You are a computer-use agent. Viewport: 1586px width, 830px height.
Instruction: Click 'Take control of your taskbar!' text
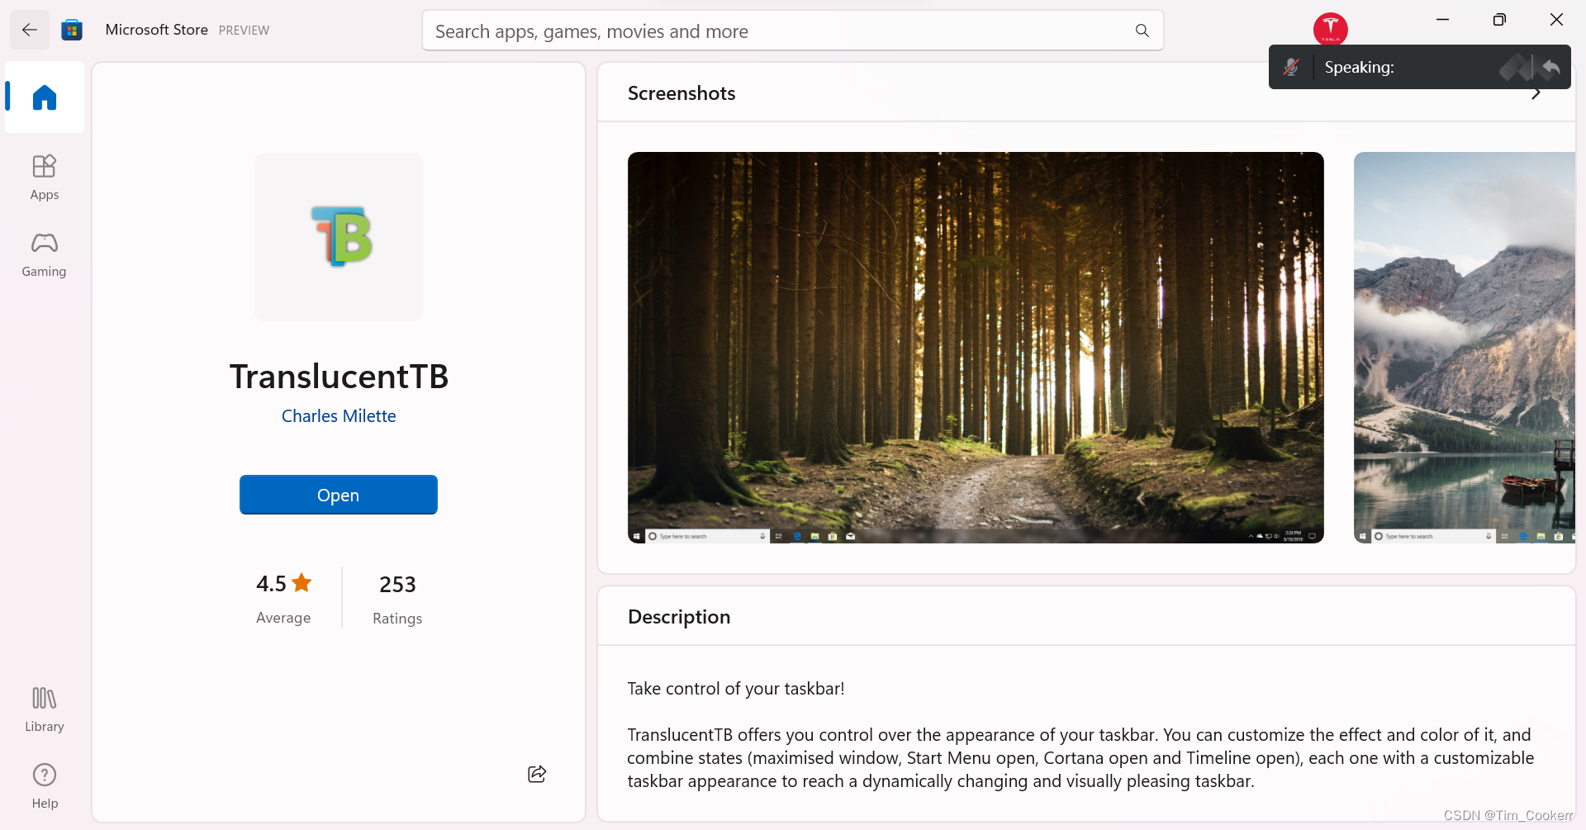pos(736,689)
